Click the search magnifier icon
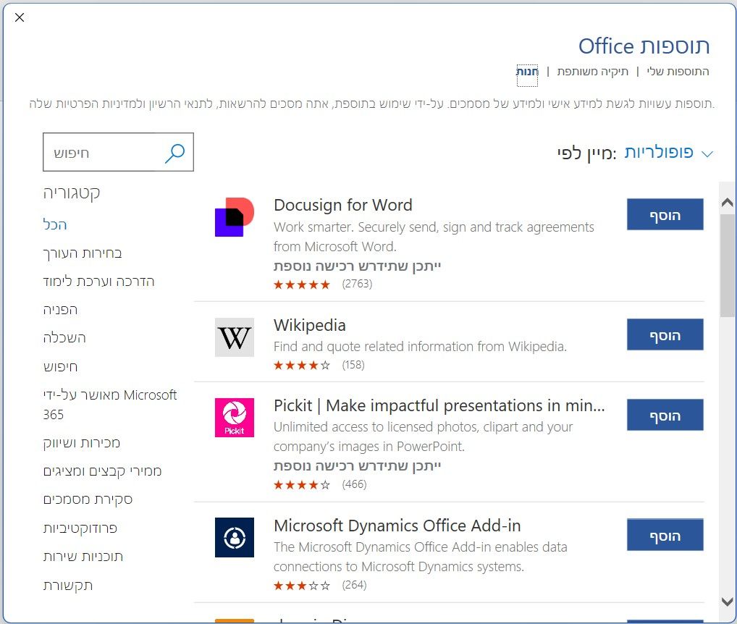737x624 pixels. tap(175, 153)
